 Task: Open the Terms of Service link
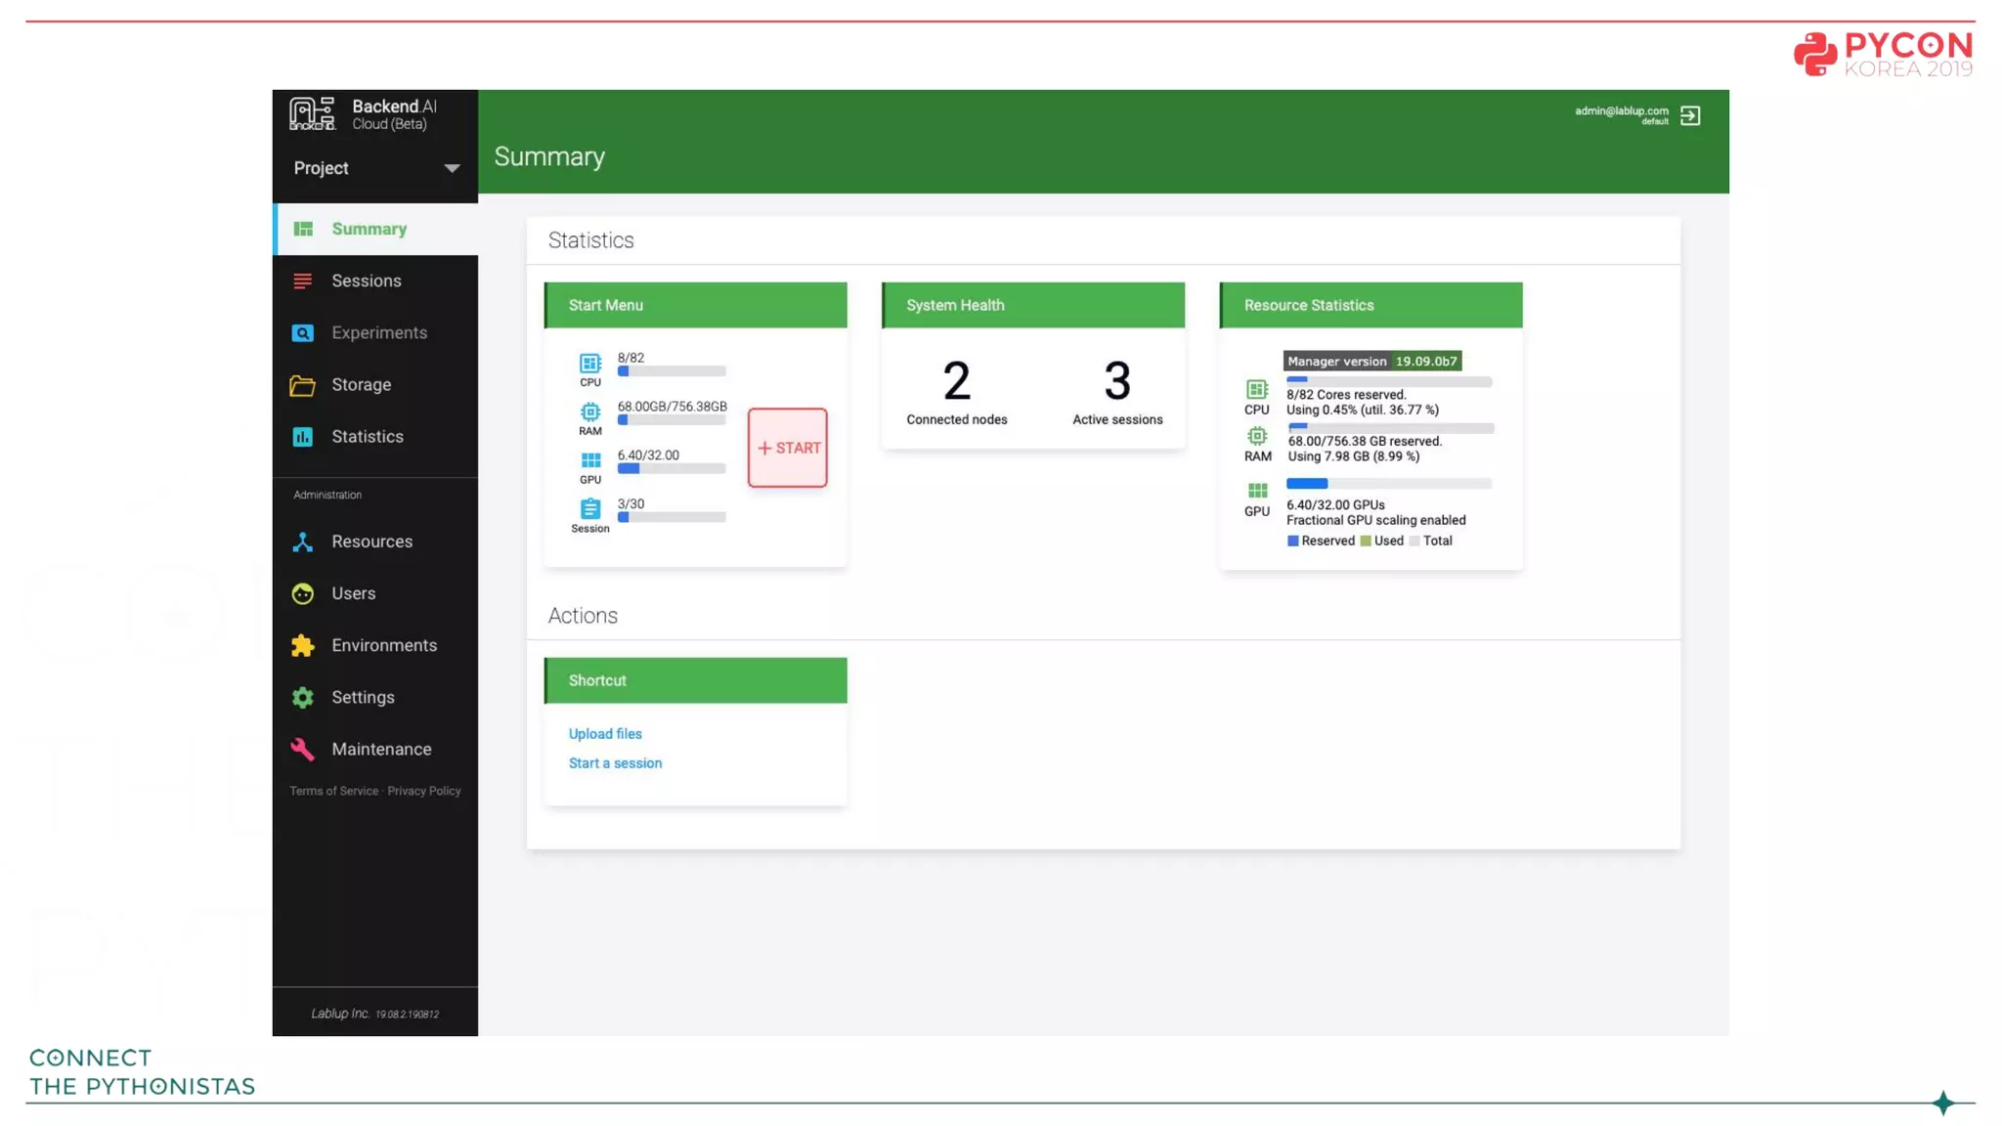333,791
